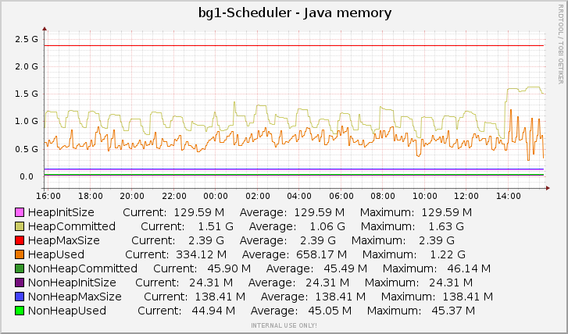Image resolution: width=568 pixels, height=334 pixels.
Task: Click the blue NonHeapMaxSize swatch
Action: pos(20,297)
